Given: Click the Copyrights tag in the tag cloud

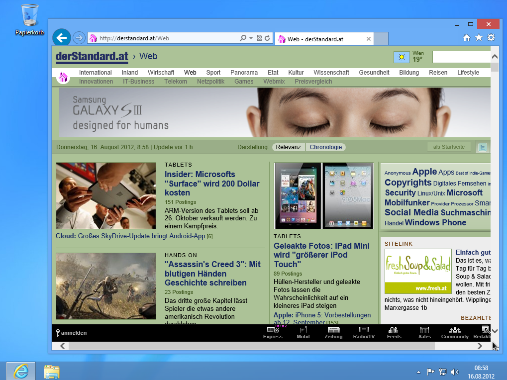Looking at the screenshot, I should point(408,183).
